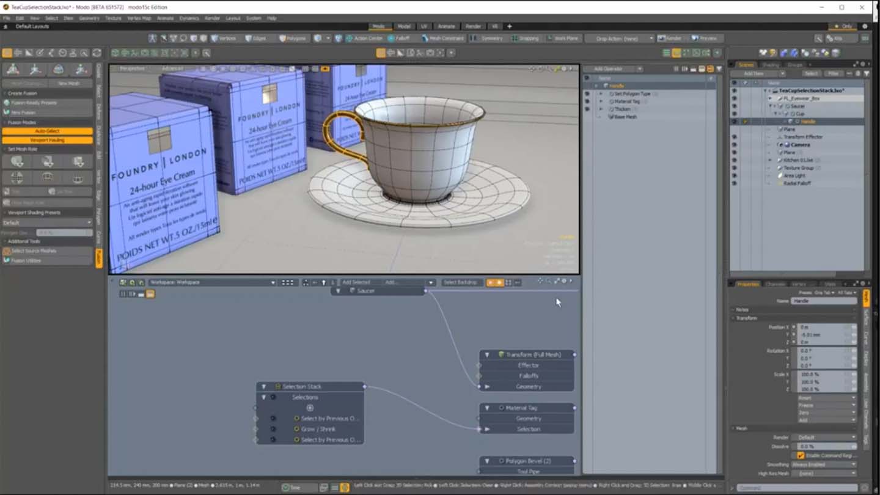The height and width of the screenshot is (495, 880).
Task: Toggle visibility of the Camera item
Action: tap(734, 145)
